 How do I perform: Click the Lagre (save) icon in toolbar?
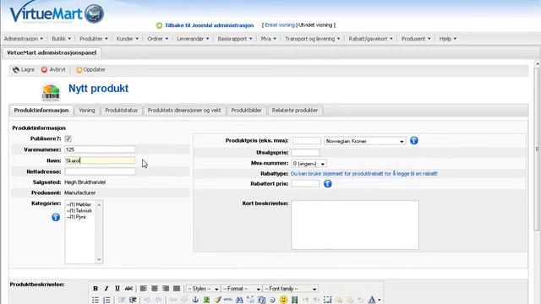16,69
